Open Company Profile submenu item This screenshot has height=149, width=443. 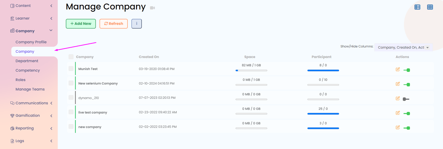click(31, 42)
